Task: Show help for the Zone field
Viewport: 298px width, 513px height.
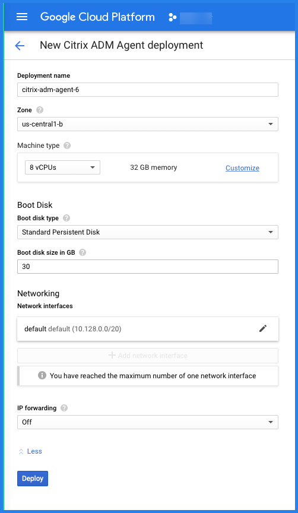Action: click(x=40, y=110)
